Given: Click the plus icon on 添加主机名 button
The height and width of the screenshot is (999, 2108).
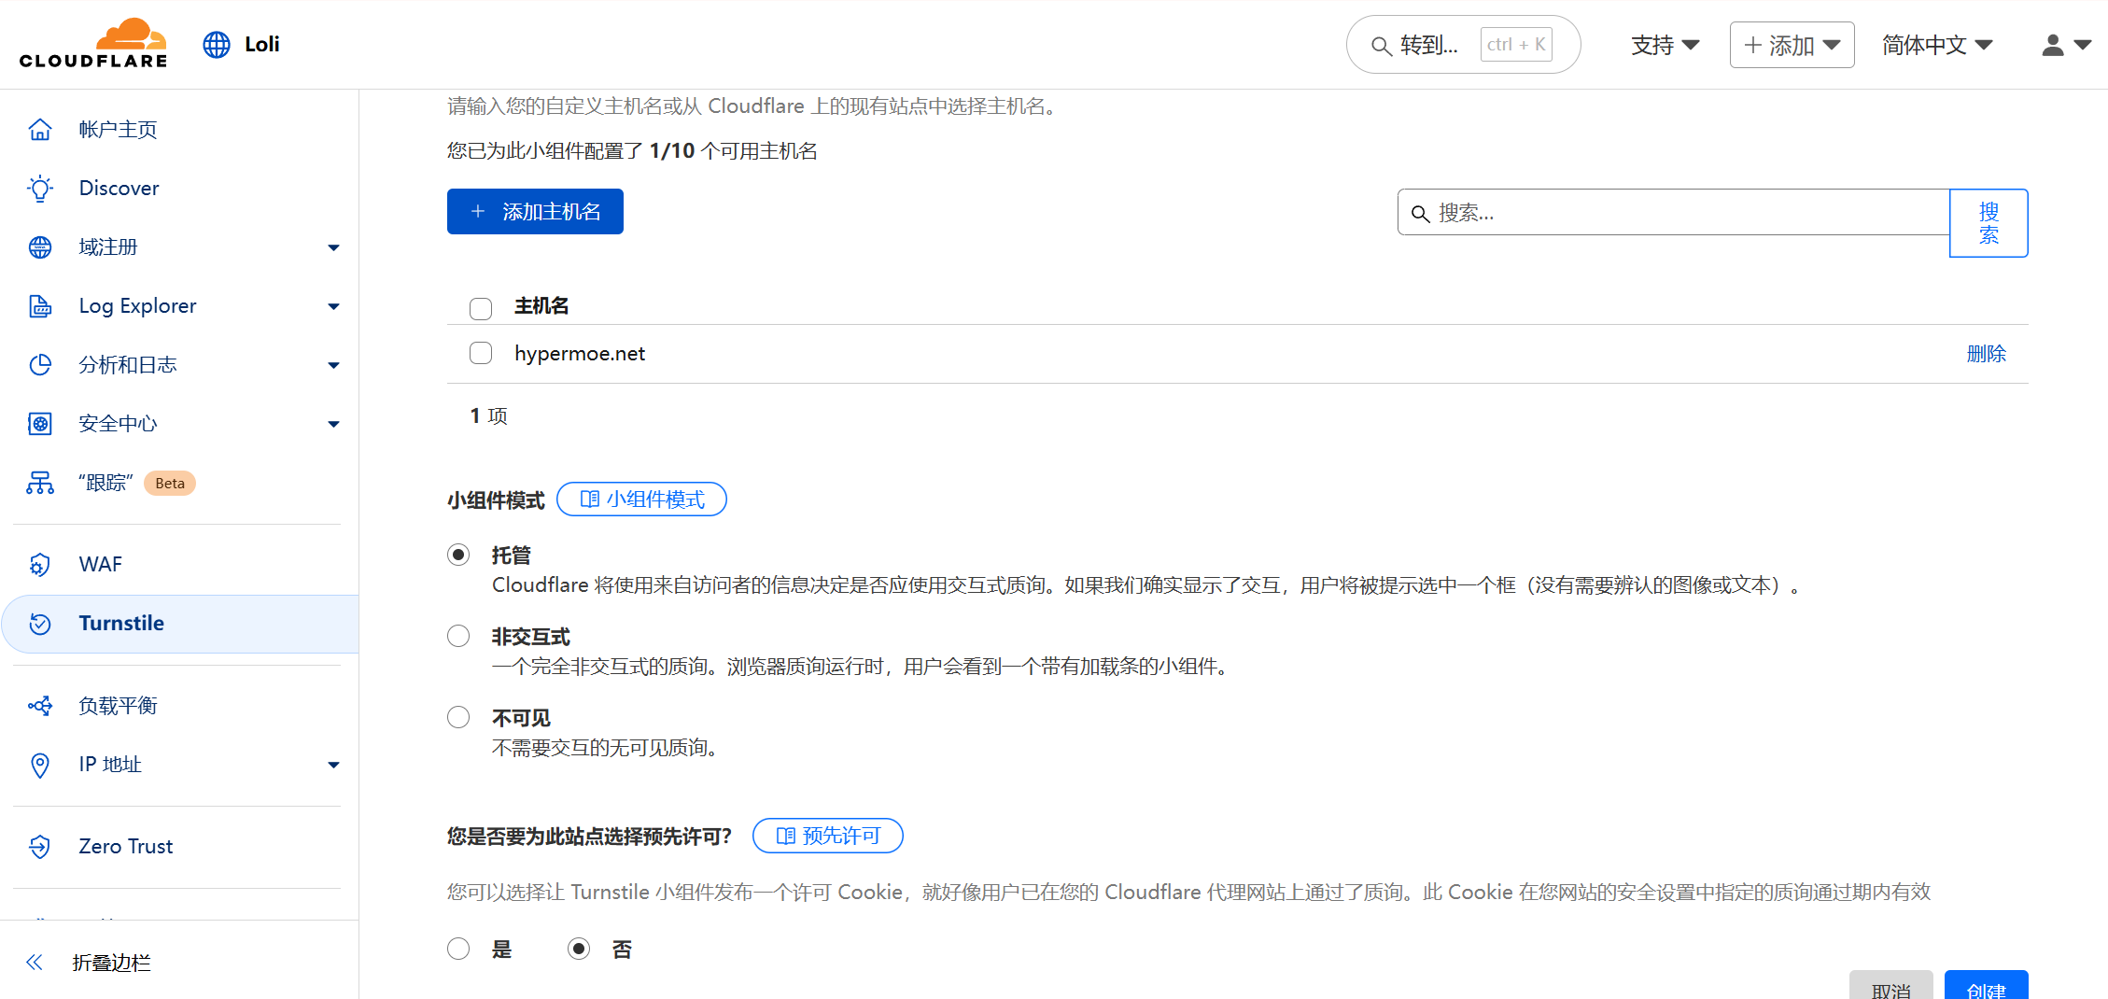Looking at the screenshot, I should click(478, 211).
